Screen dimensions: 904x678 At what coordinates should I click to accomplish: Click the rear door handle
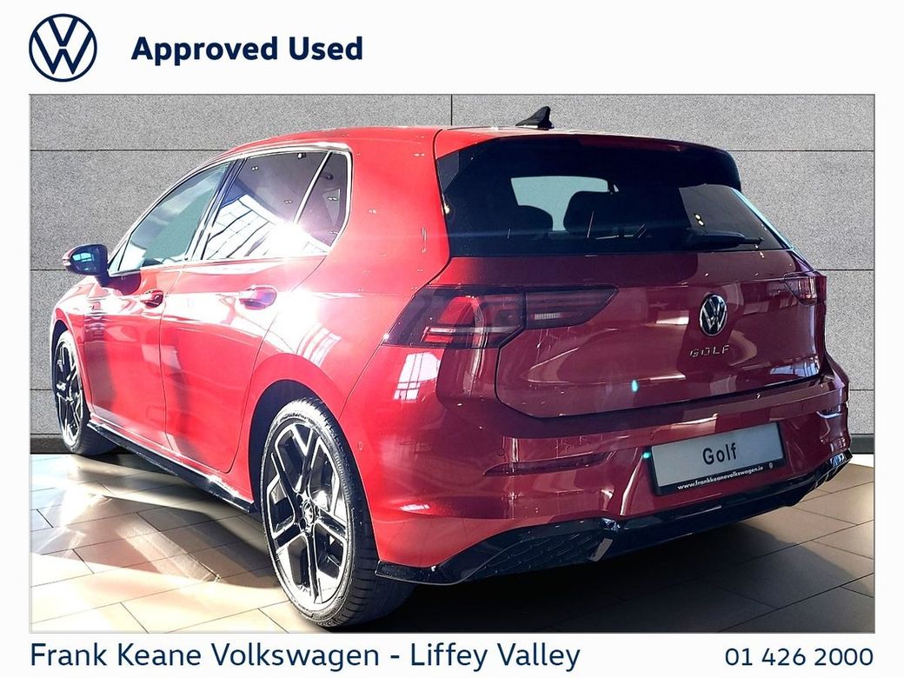257,297
